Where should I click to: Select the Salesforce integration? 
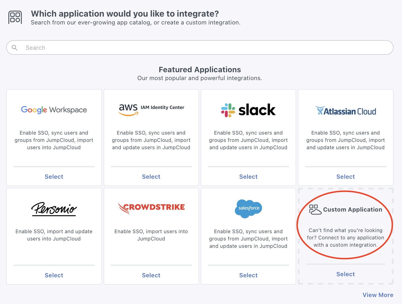tap(248, 275)
